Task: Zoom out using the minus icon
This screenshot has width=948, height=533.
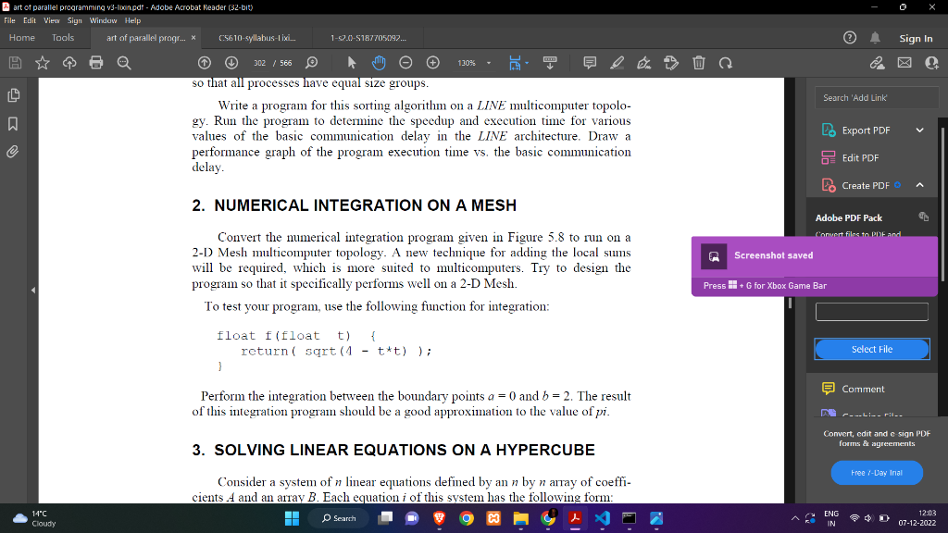Action: click(405, 62)
